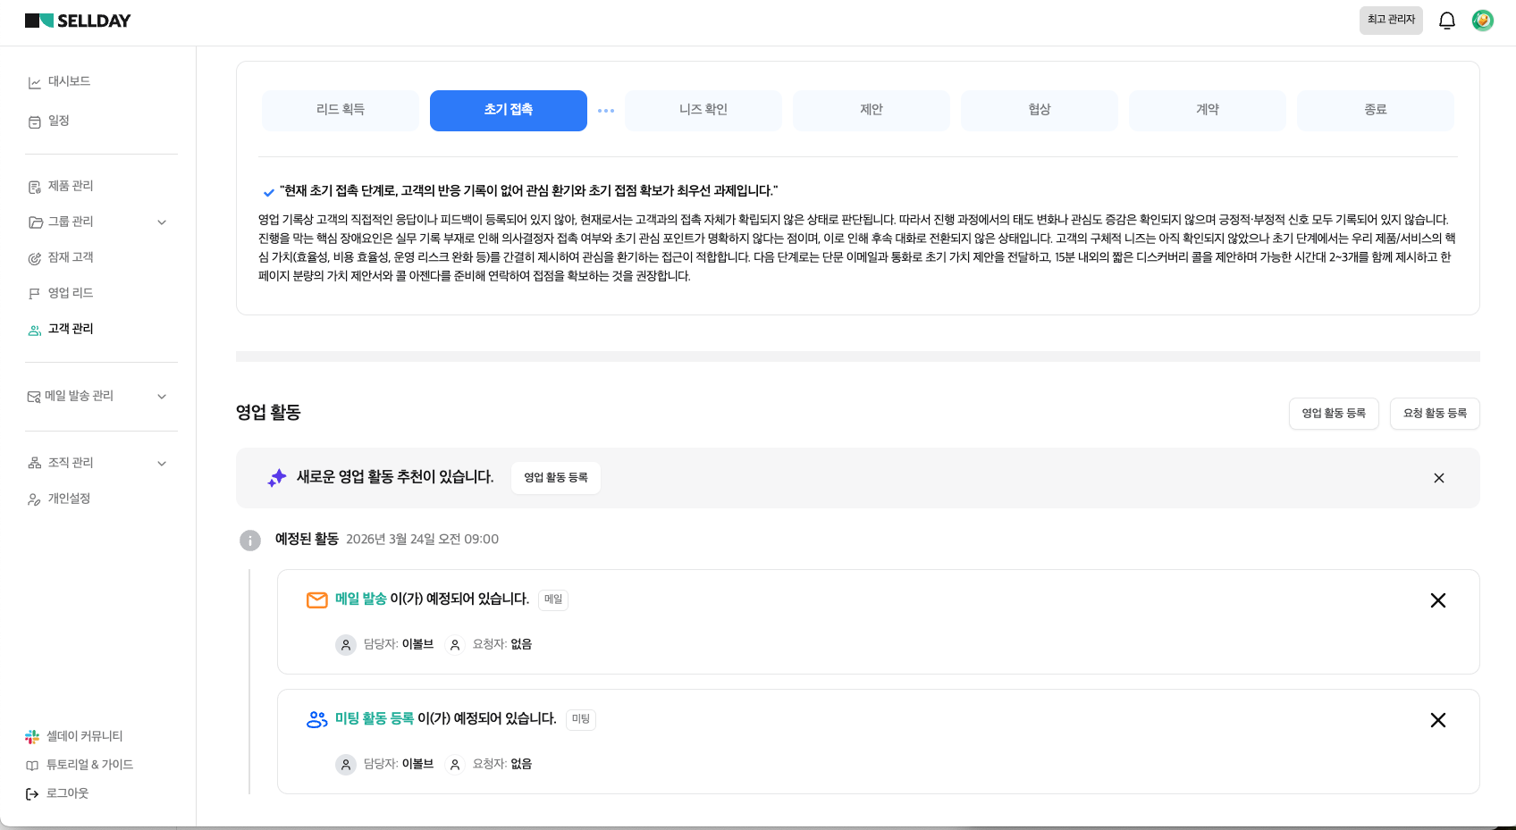This screenshot has height=830, width=1516.
Task: Click the 제품 관리 icon
Action: 35,187
